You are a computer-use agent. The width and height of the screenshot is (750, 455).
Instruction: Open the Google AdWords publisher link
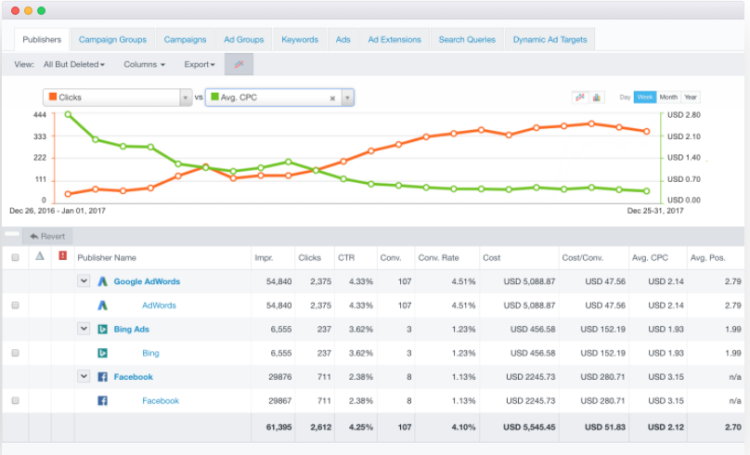coord(147,281)
